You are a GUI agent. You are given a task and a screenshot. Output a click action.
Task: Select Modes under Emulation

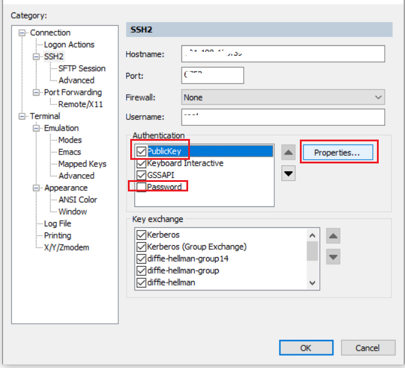pos(70,140)
